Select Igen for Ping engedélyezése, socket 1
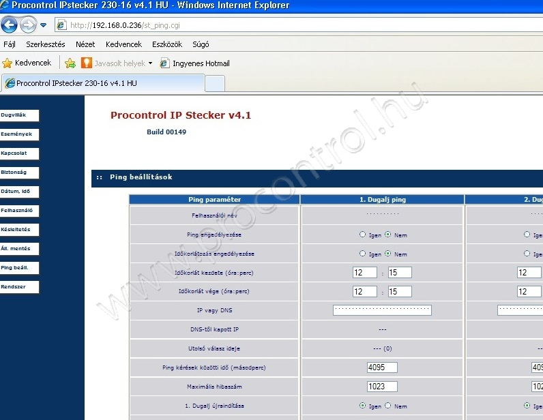This screenshot has height=420, width=543. [362, 235]
